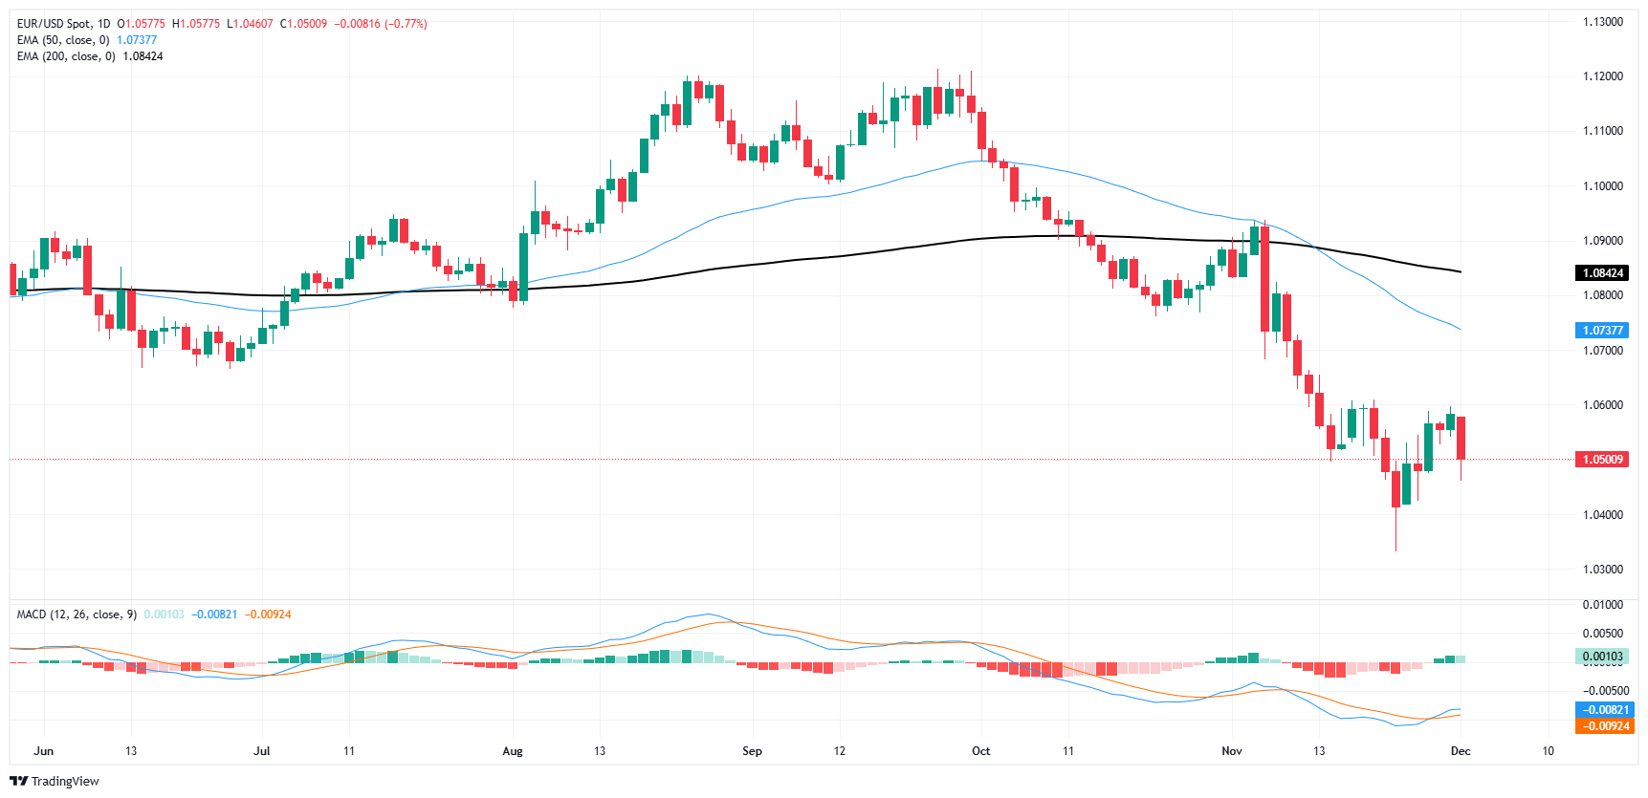Click the blue 1.07377 EMA price tag

pyautogui.click(x=1602, y=331)
